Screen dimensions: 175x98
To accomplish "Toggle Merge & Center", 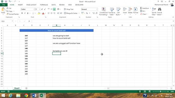I will click(x=71, y=13).
